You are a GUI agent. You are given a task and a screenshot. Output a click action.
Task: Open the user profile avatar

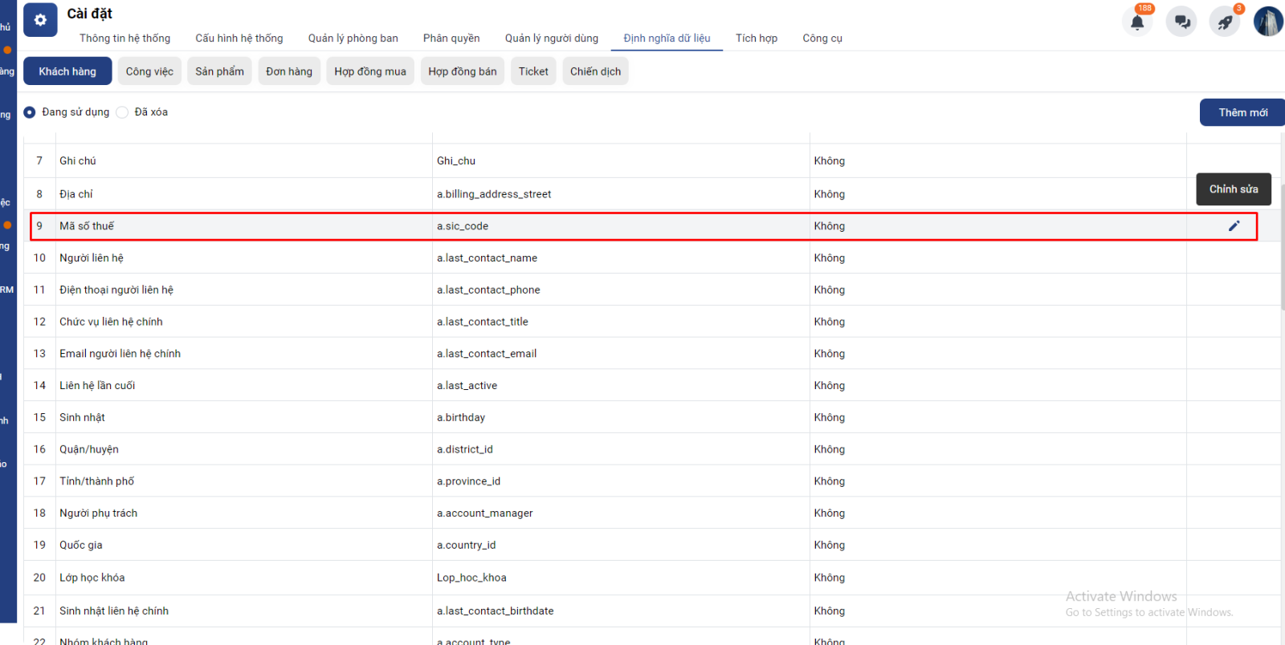point(1268,22)
